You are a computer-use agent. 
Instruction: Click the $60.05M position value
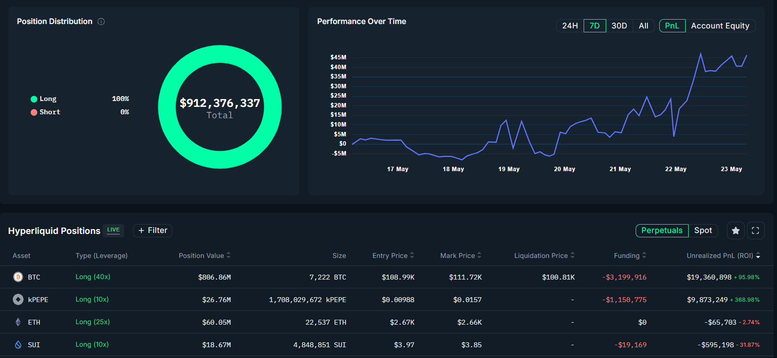(216, 322)
